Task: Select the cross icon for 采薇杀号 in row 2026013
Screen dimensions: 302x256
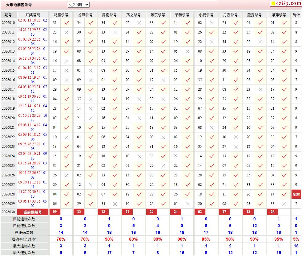Action: [187, 51]
